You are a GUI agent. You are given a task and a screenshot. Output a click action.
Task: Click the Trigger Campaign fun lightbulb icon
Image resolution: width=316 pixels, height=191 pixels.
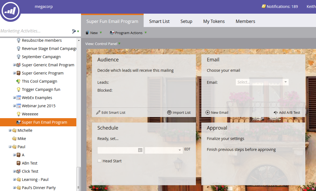coord(19,89)
